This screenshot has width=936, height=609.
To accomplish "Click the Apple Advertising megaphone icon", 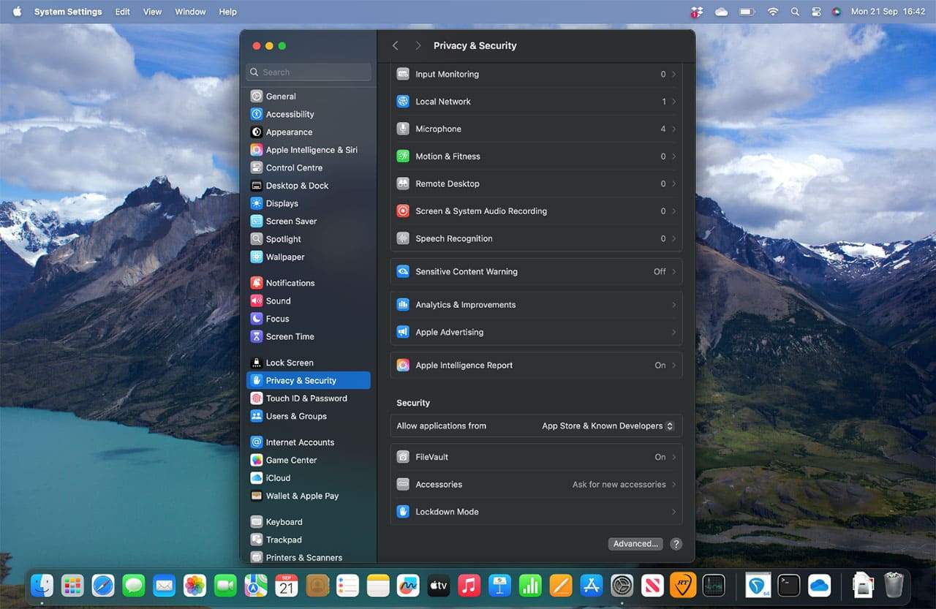I will tap(403, 332).
